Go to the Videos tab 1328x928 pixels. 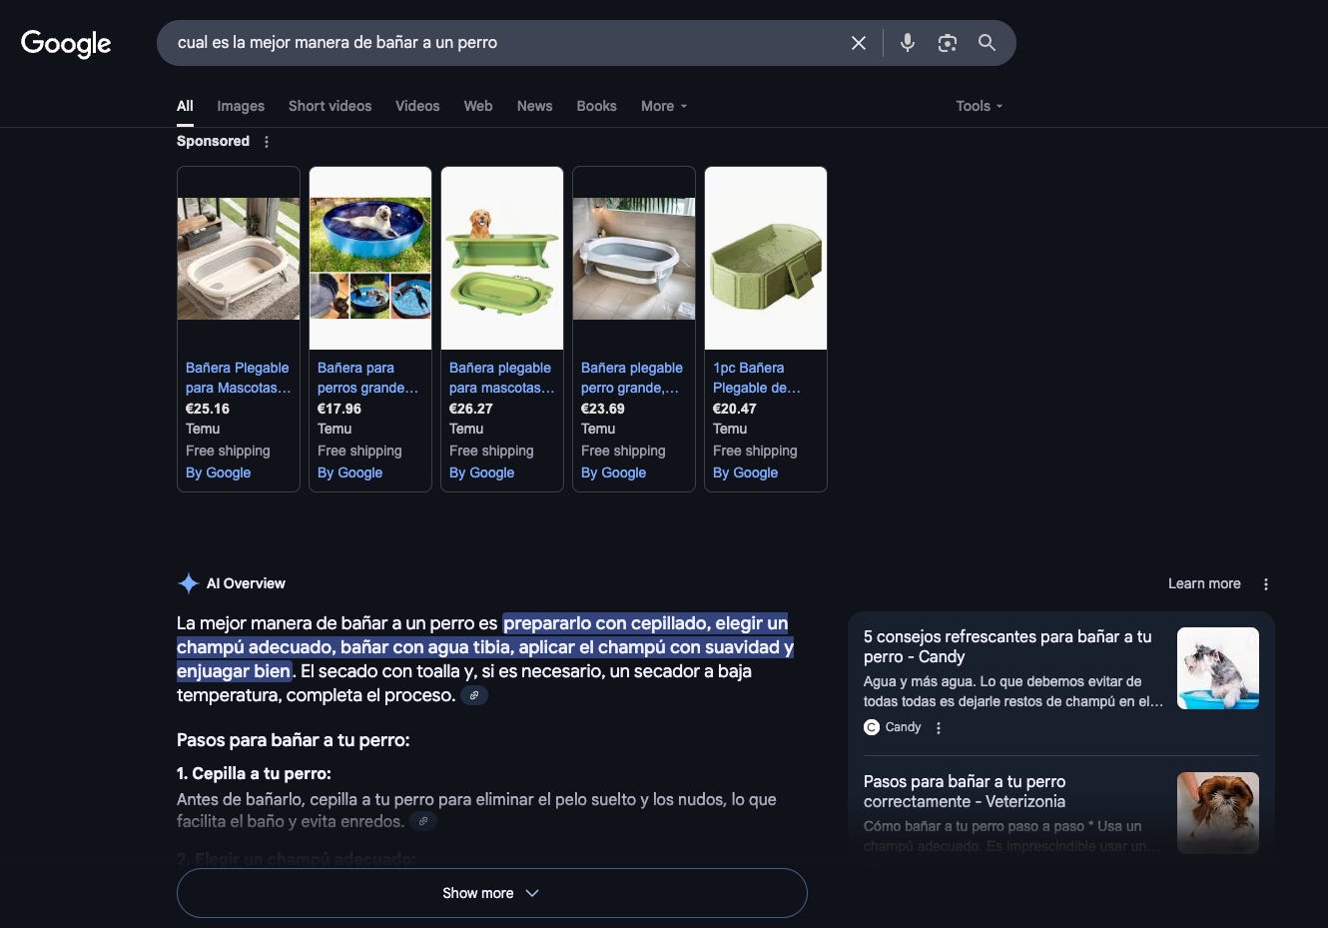[417, 106]
